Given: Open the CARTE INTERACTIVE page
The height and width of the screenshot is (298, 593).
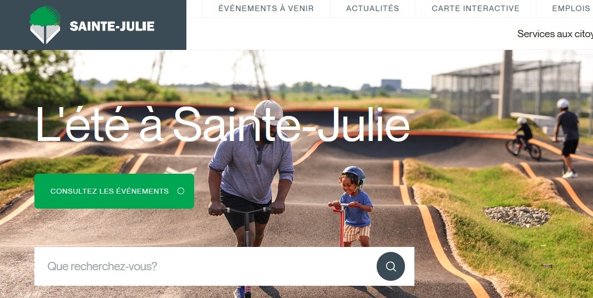Looking at the screenshot, I should [476, 8].
